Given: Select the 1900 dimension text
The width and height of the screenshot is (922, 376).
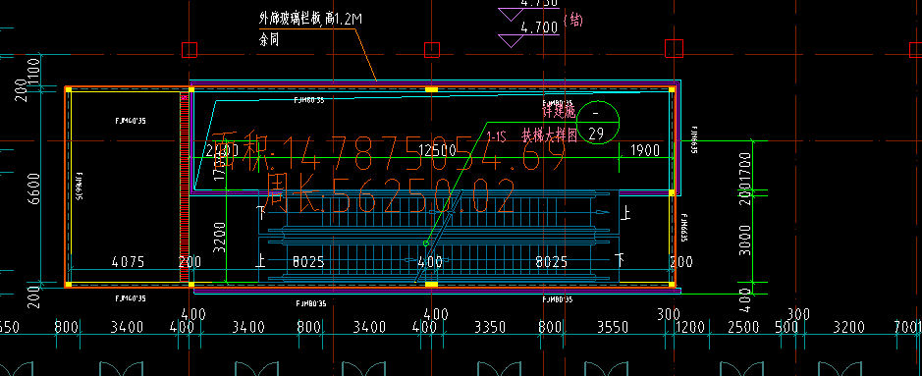Looking at the screenshot, I should (x=645, y=150).
